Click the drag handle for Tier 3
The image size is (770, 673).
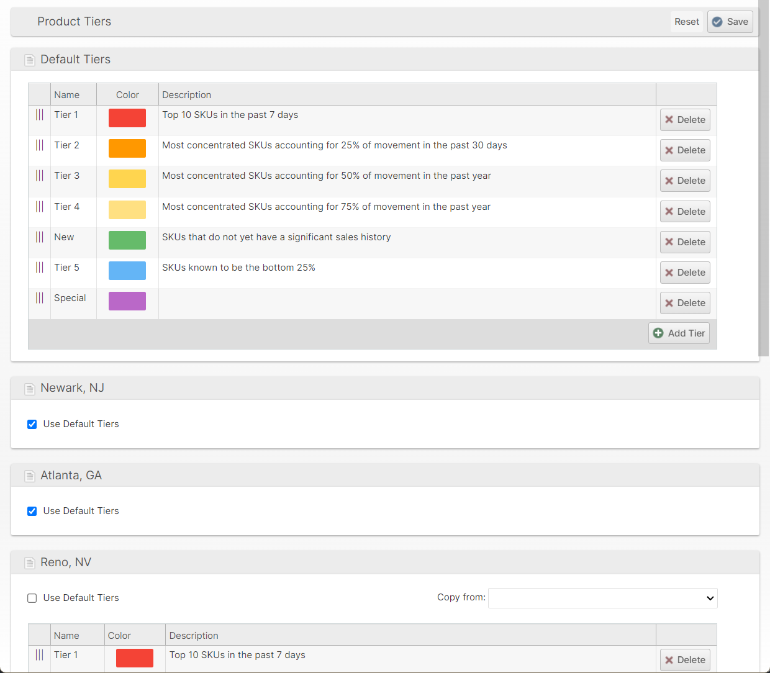(39, 176)
